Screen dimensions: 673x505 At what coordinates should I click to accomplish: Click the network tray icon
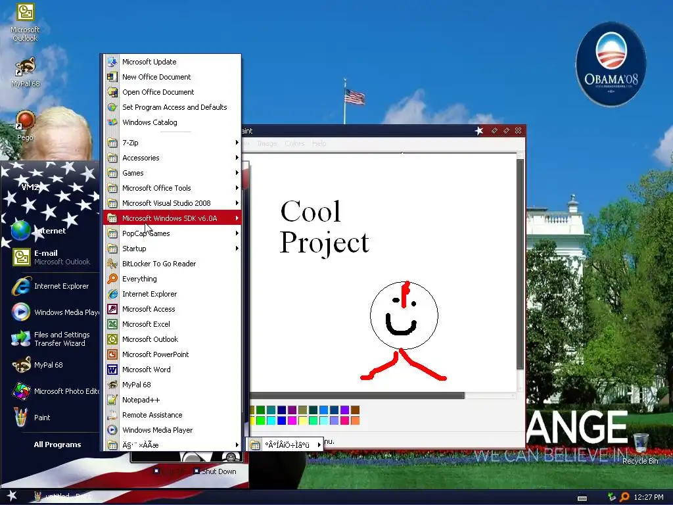click(612, 497)
